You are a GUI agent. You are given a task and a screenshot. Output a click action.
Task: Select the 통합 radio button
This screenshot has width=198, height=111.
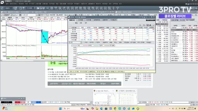(x=74, y=23)
